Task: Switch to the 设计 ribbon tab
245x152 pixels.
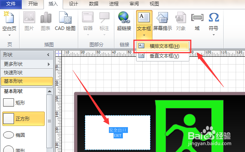Action: (x=73, y=4)
